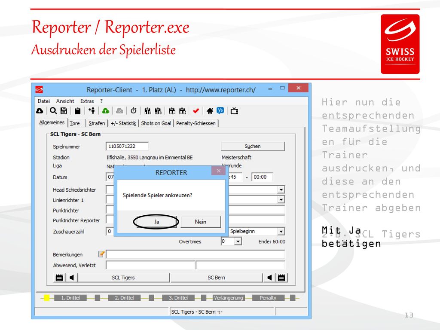The image size is (440, 330).
Task: Click the Spielnummer input field
Action: (x=127, y=146)
